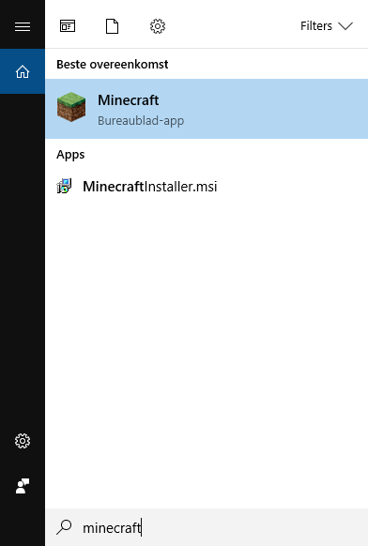Open the MinecraftInstaller.msi result
Screen dimensions: 368x546
pyautogui.click(x=207, y=187)
